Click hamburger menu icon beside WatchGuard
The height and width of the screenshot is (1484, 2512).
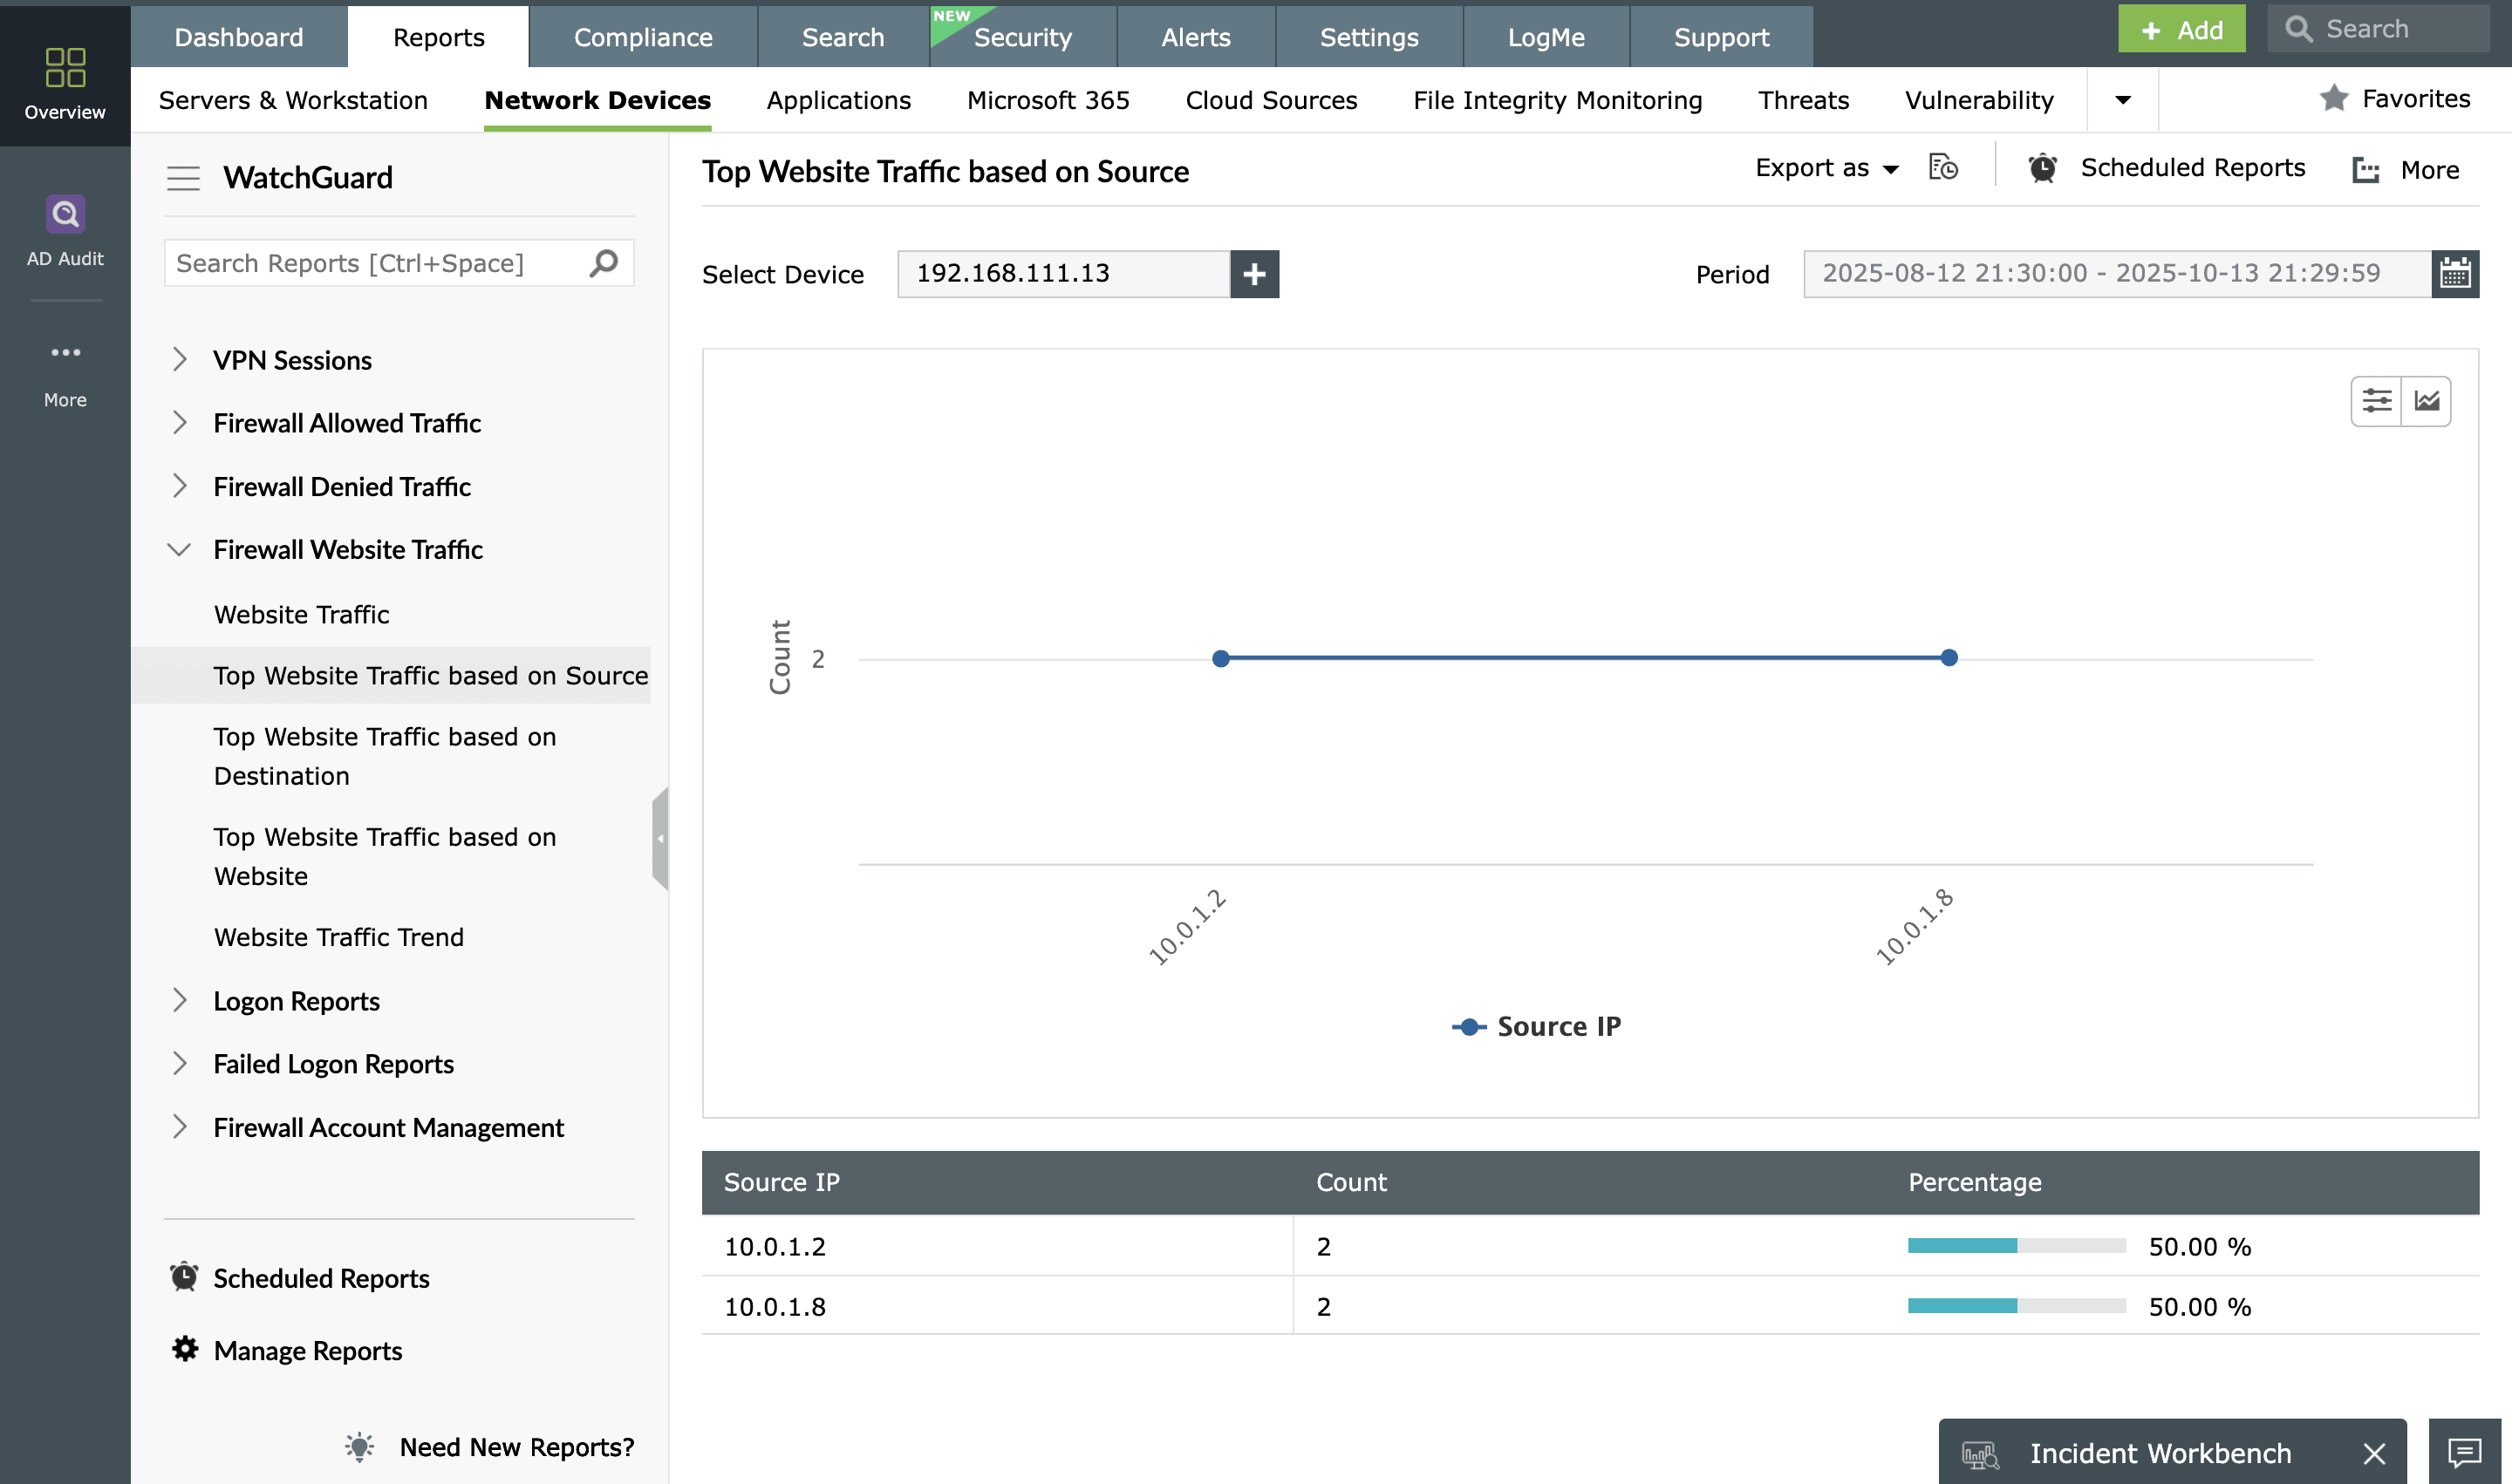point(183,178)
